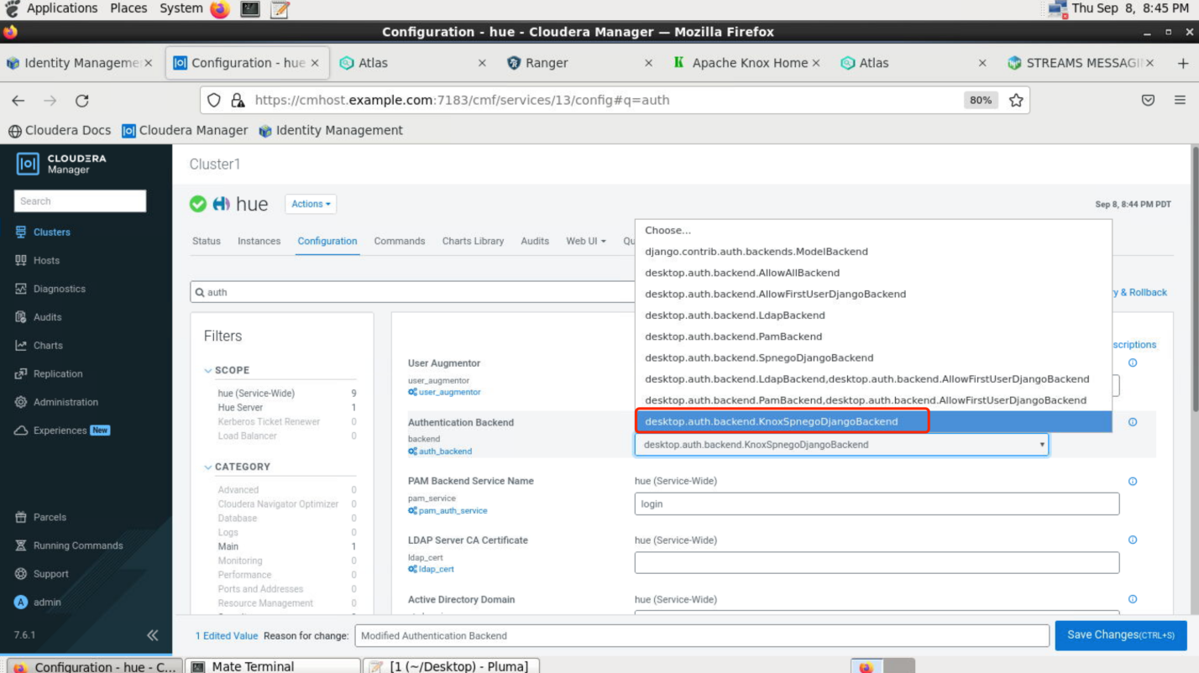
Task: Open the admin user menu
Action: [38, 603]
